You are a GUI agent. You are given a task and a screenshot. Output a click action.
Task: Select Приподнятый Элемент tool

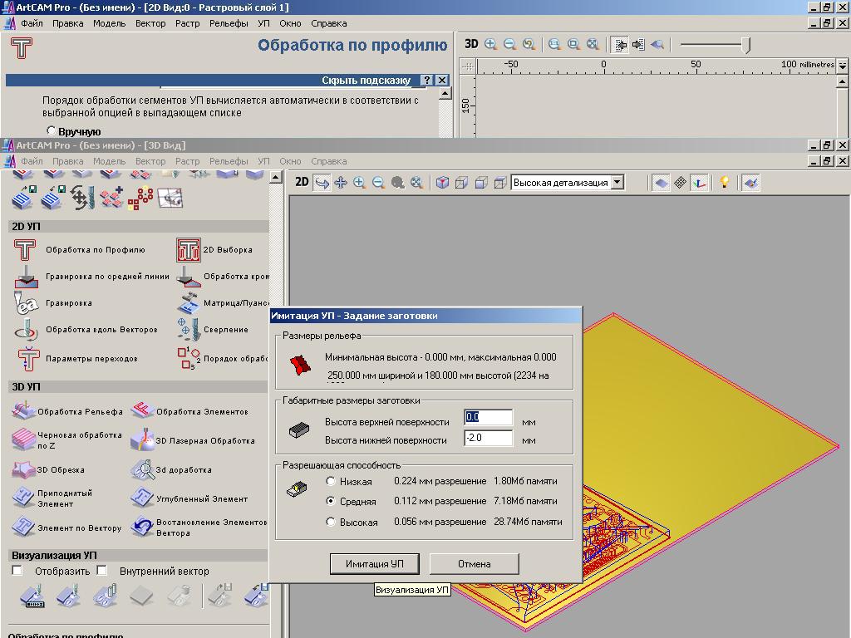point(23,498)
